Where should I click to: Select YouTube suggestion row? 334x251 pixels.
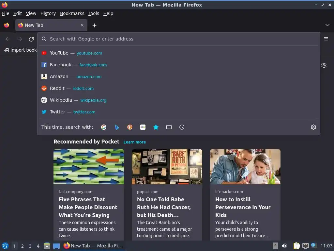(x=179, y=53)
